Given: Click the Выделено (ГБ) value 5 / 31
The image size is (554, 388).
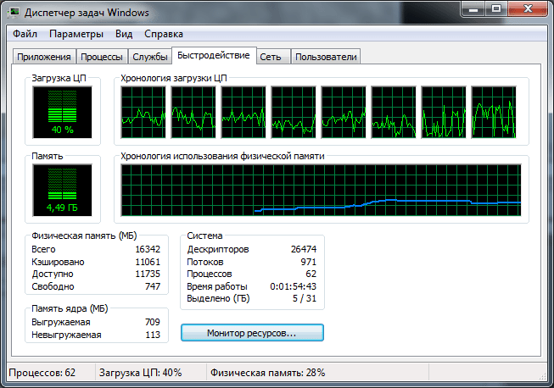Looking at the screenshot, I should coord(305,298).
